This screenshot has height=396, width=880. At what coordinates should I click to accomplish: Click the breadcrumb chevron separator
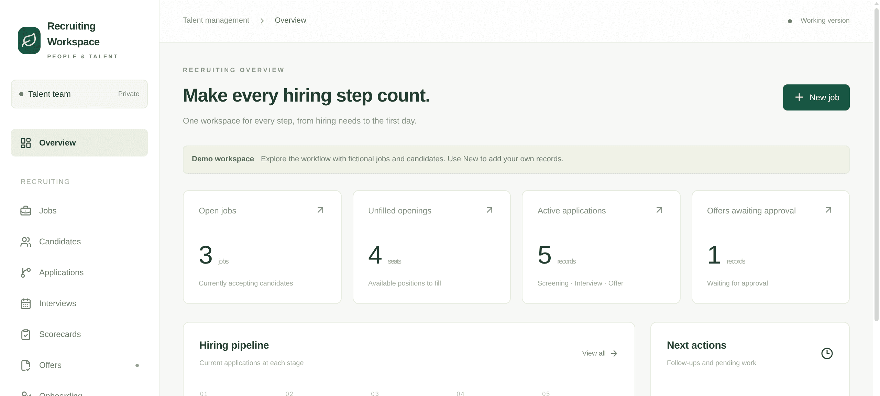[262, 21]
